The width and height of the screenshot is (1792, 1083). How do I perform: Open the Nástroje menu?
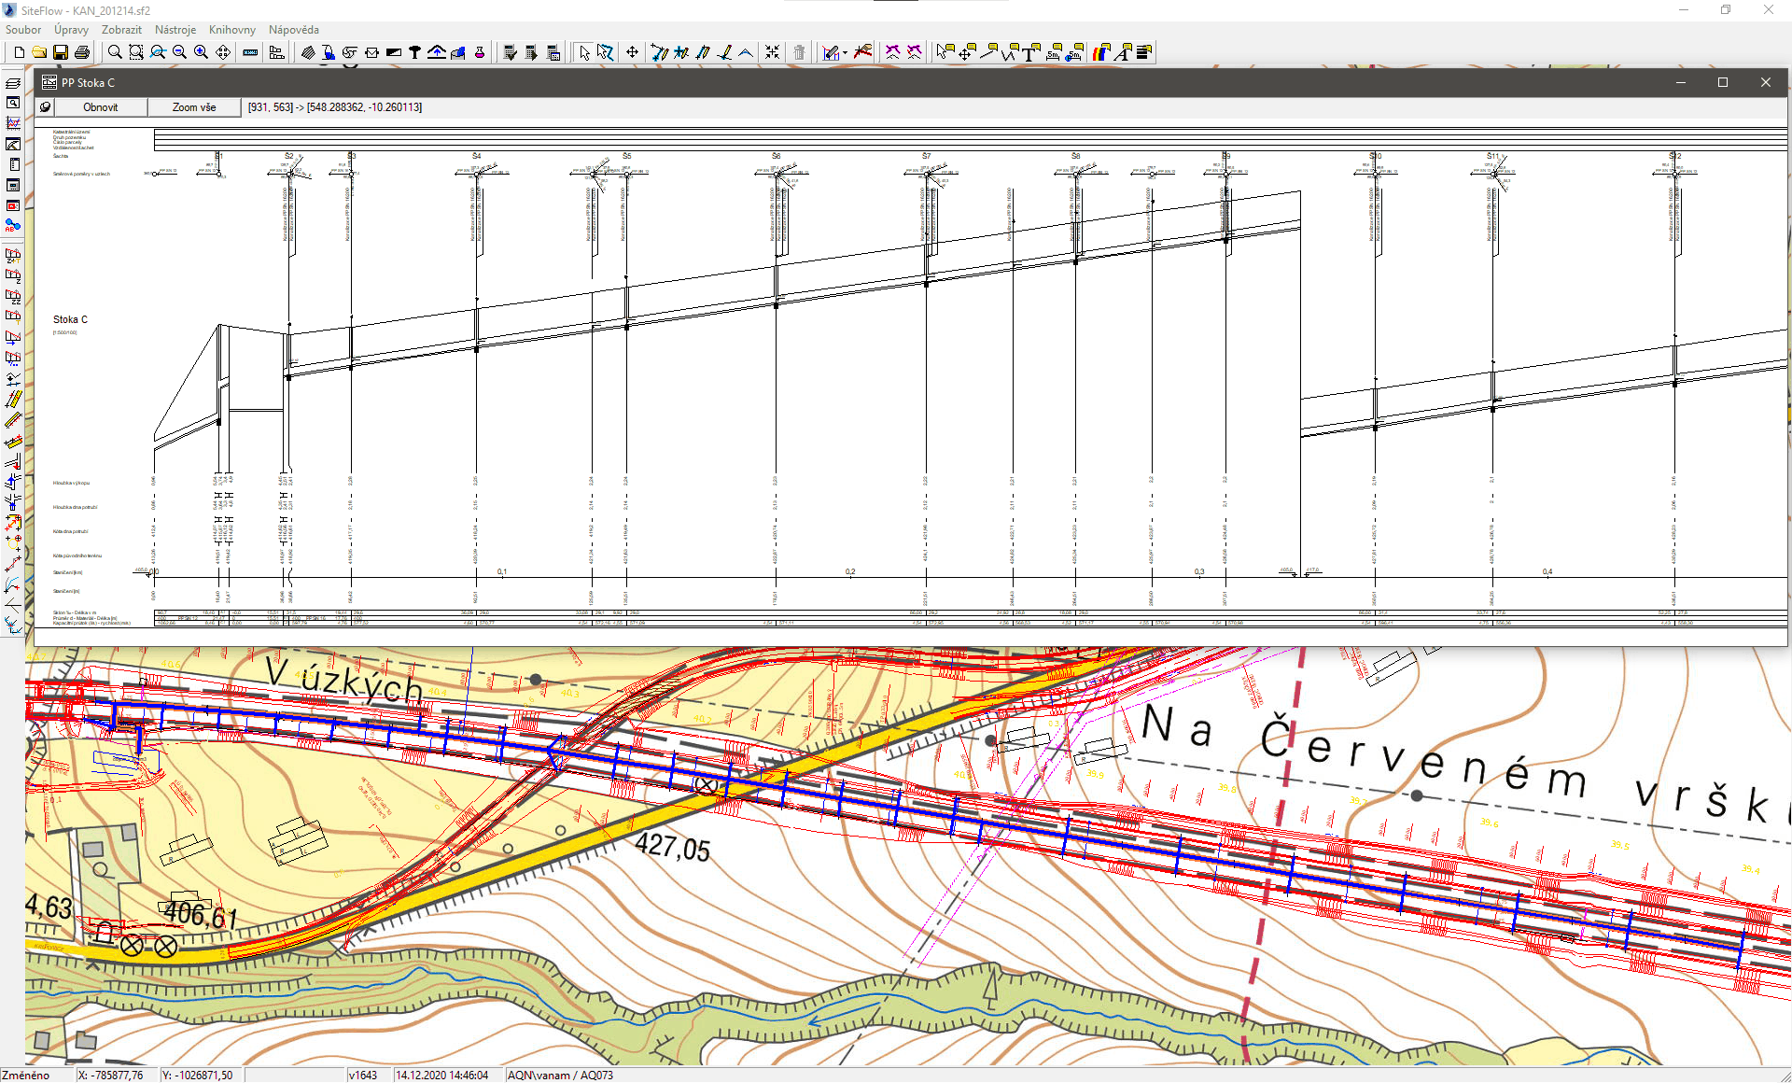[x=175, y=30]
